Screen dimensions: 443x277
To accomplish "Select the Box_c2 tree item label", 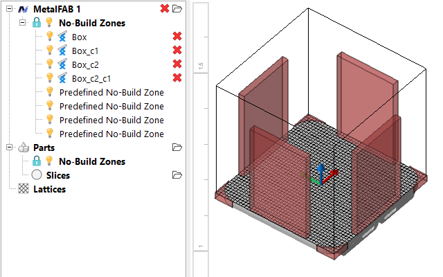I will (x=85, y=64).
